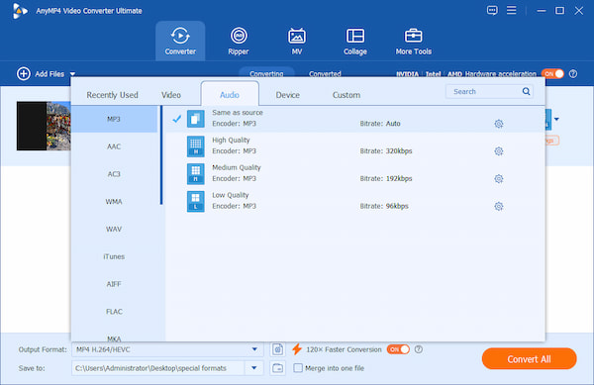Viewport: 594px width, 385px height.
Task: Click the format list scrollbar
Action: pos(161,155)
